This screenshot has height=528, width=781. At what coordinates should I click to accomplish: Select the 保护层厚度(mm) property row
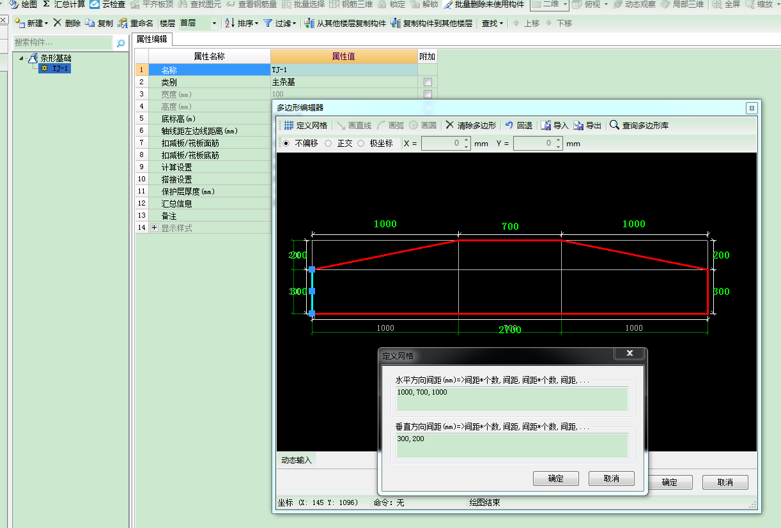click(x=210, y=191)
